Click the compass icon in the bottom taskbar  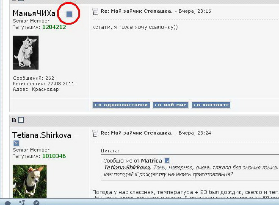click(x=36, y=202)
